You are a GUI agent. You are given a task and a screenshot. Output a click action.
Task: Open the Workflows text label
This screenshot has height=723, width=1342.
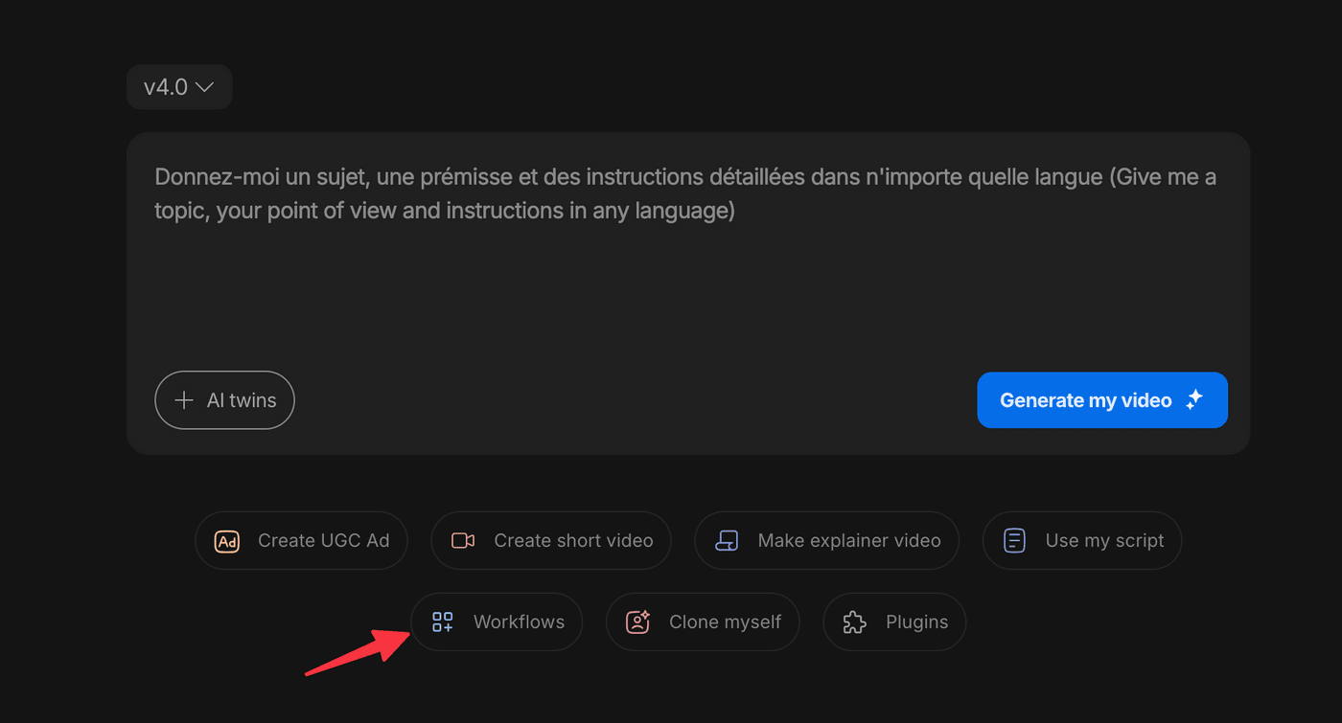(x=519, y=622)
